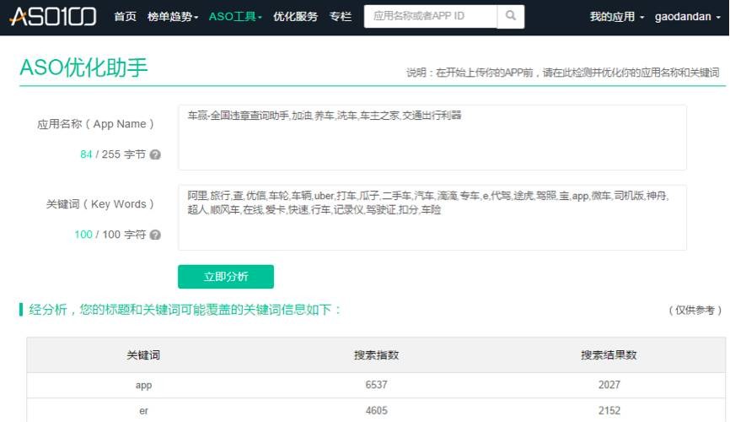Click the search magnifier icon button

511,16
